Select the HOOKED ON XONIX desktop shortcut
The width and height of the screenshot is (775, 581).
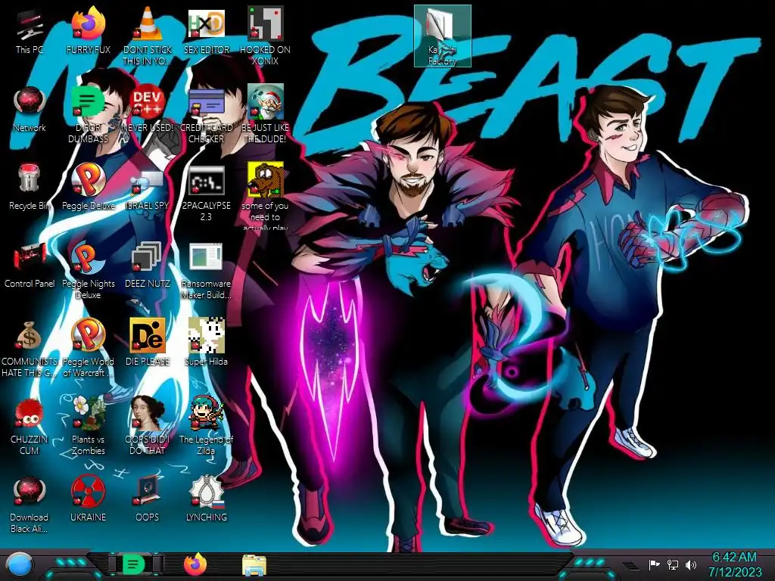265,36
